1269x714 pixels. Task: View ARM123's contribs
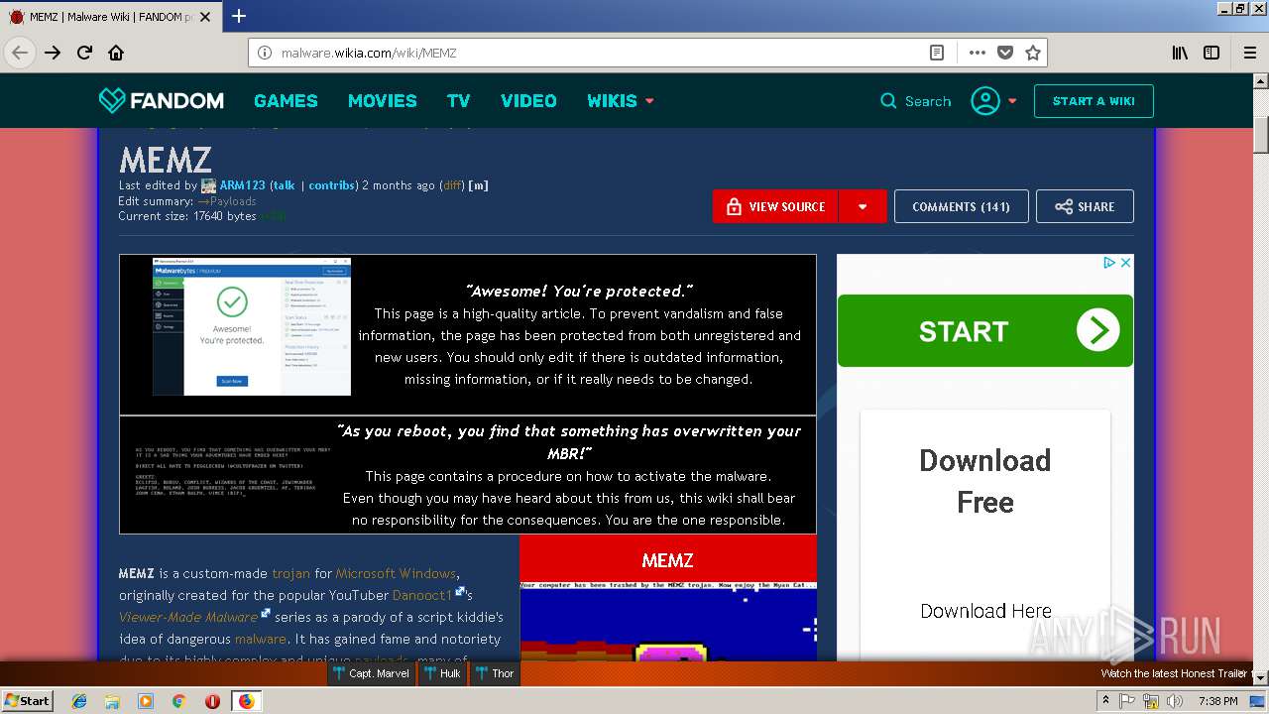(331, 185)
